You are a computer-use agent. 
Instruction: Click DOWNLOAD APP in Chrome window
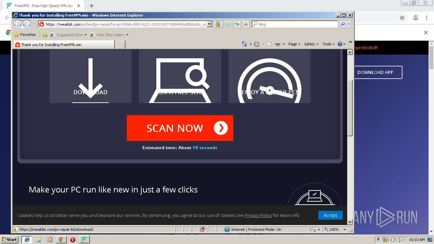[375, 72]
